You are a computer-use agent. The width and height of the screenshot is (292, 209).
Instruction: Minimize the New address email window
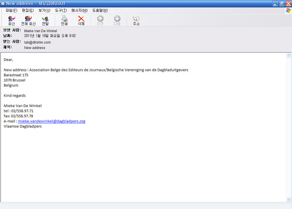(x=275, y=3)
